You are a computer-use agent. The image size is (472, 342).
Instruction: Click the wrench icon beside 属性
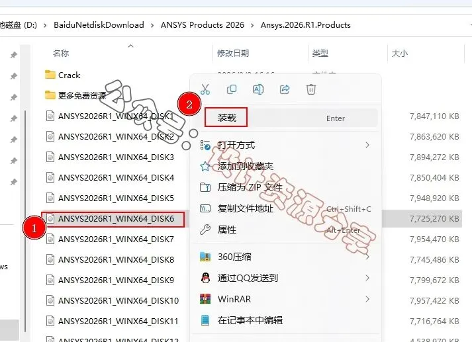205,230
